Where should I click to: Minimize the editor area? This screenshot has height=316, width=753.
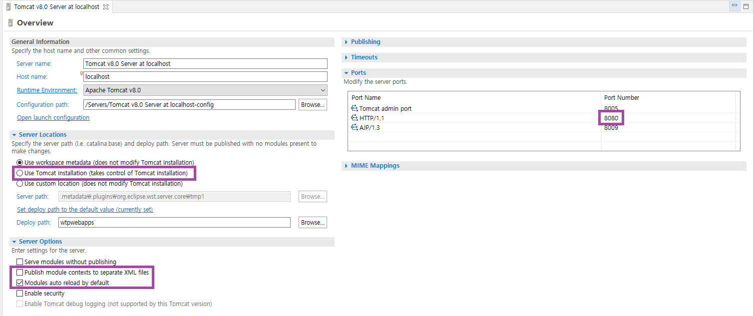pyautogui.click(x=735, y=6)
